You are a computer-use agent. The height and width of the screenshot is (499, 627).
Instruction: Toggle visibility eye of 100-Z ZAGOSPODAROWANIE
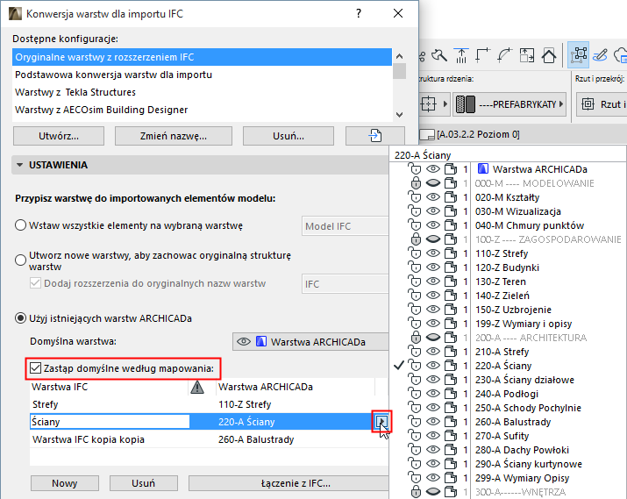click(x=432, y=239)
